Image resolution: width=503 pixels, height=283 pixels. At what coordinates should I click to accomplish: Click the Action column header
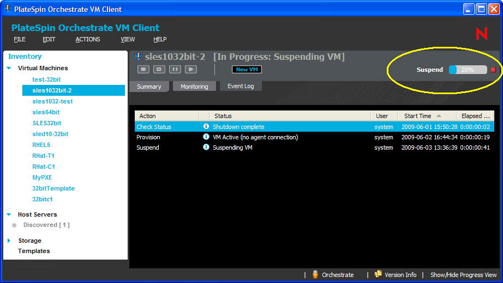click(x=167, y=116)
